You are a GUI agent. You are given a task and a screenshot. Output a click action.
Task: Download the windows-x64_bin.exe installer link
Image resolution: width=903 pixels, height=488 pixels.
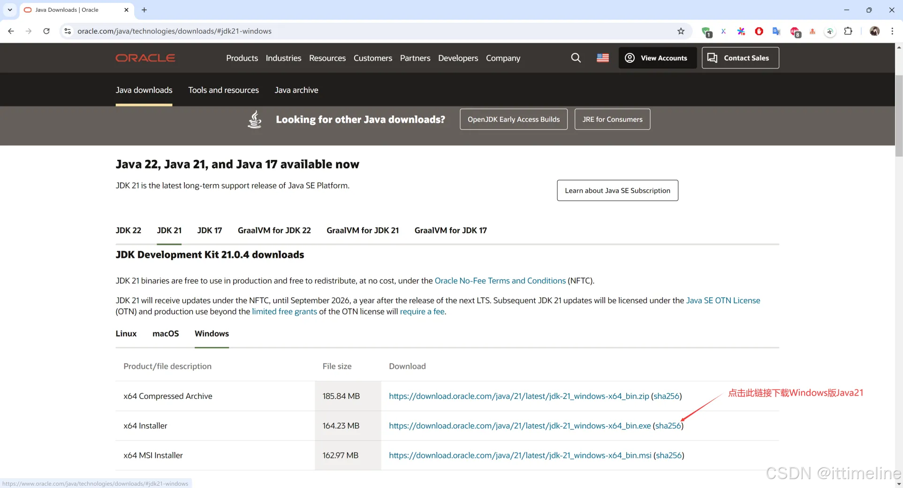pyautogui.click(x=520, y=426)
